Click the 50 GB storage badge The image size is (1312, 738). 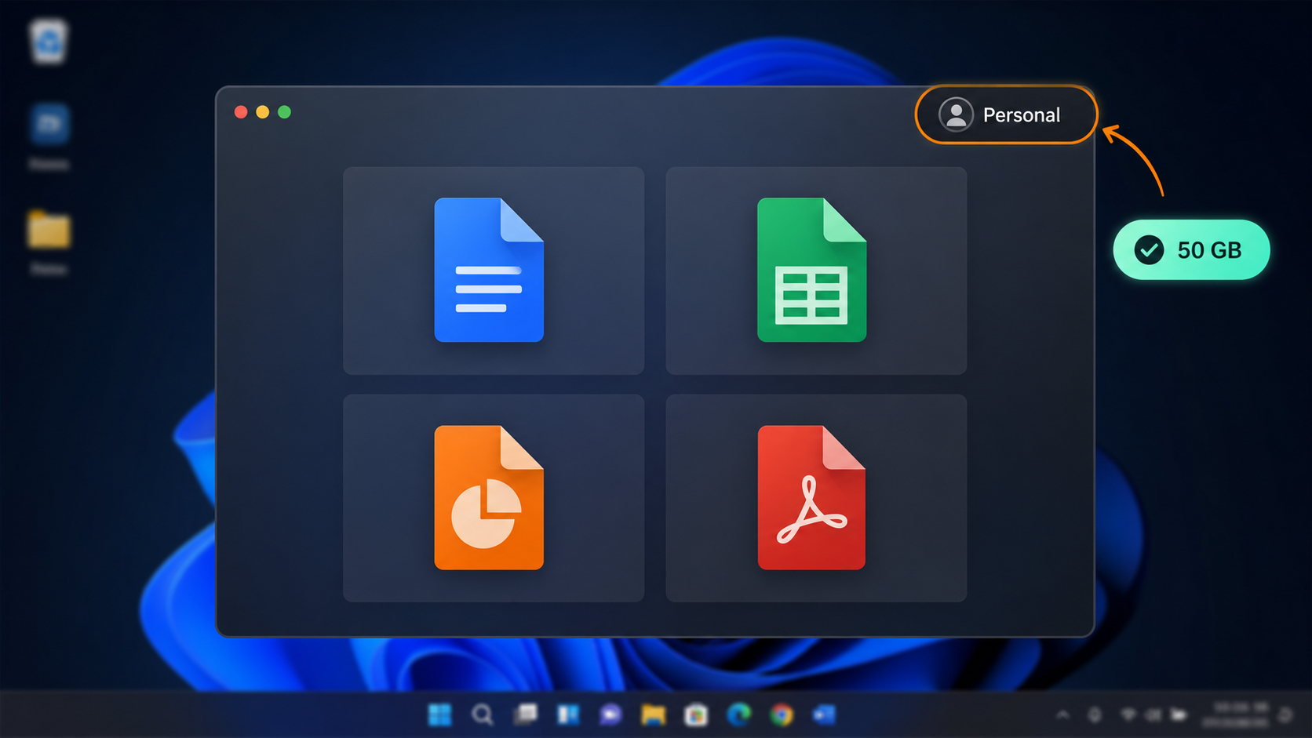point(1191,250)
